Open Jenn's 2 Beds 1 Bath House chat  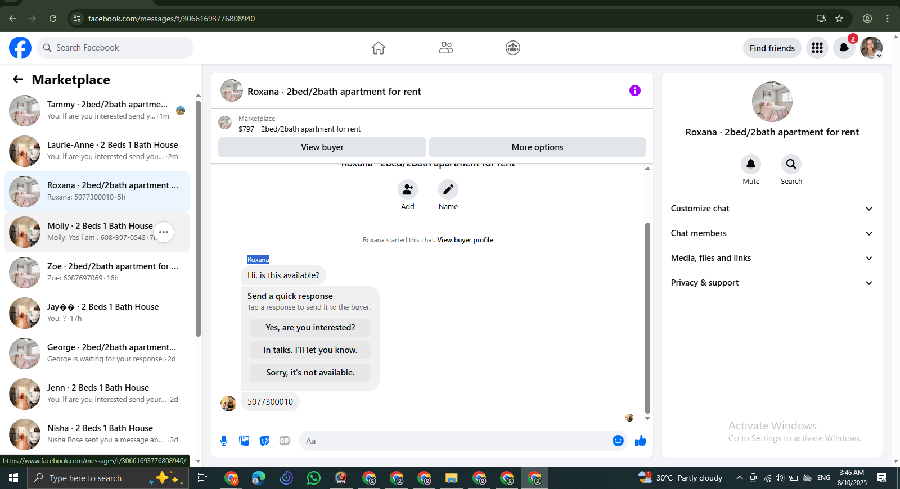(x=97, y=394)
